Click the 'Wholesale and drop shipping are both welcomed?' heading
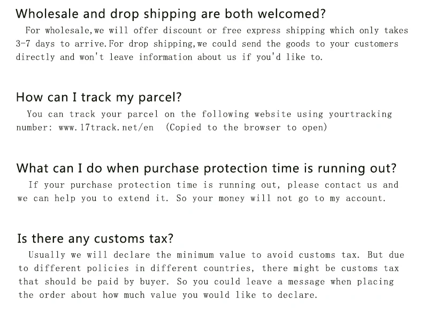Image resolution: width=428 pixels, height=310 pixels. [x=171, y=14]
